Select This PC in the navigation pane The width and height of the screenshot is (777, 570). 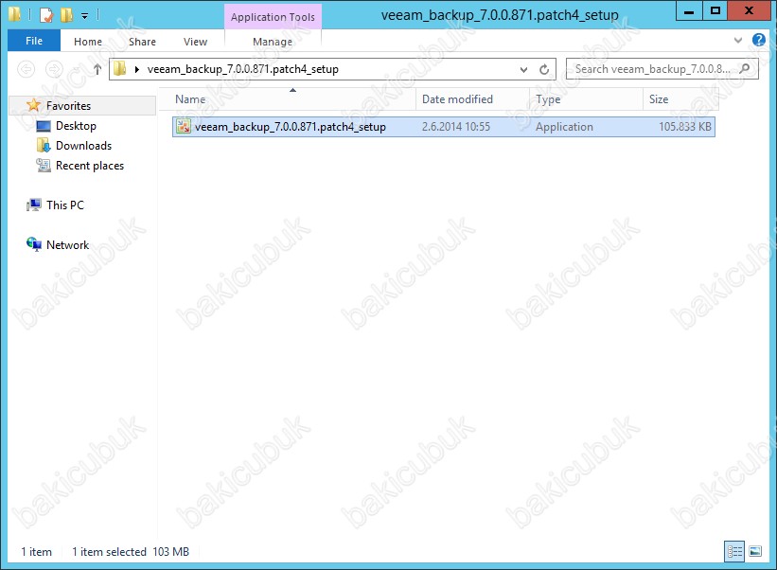pyautogui.click(x=65, y=205)
